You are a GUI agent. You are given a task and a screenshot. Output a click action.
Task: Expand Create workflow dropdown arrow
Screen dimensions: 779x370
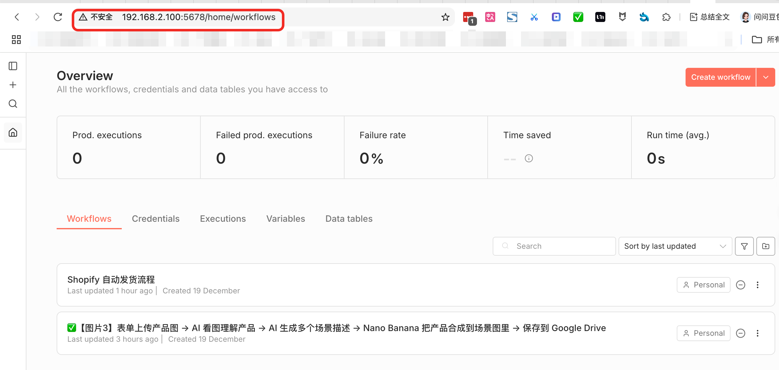pos(766,77)
